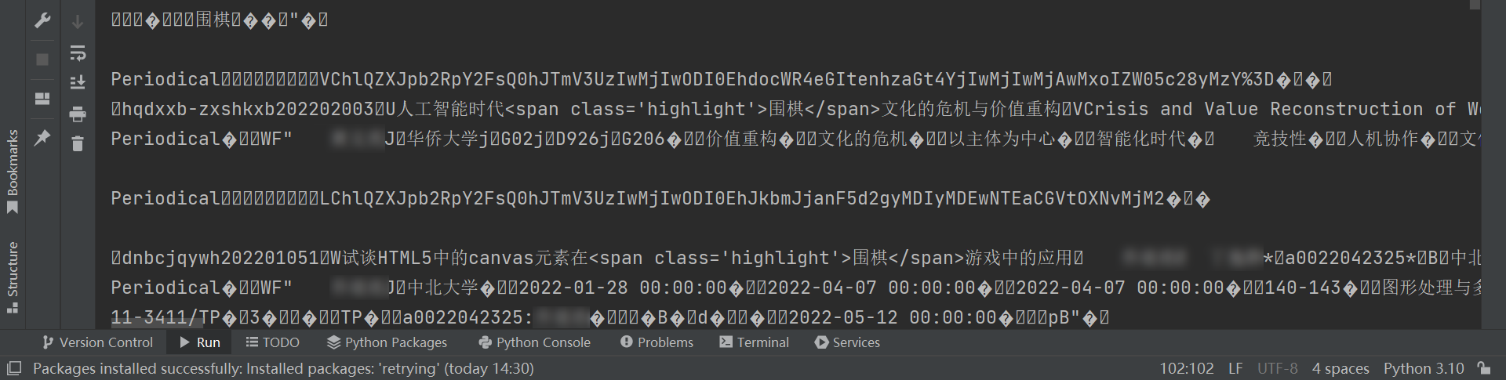Clear all output with the trash icon
The height and width of the screenshot is (380, 1506).
pyautogui.click(x=78, y=143)
